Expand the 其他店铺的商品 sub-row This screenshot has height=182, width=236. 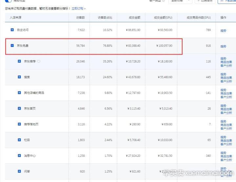pyautogui.click(x=19, y=93)
